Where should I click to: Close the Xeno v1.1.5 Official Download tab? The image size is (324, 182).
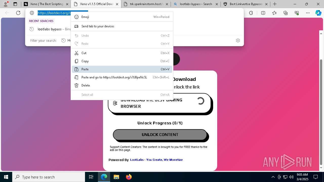pos(117,4)
